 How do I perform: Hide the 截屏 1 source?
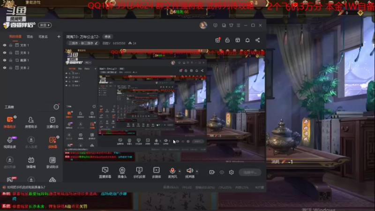pos(5,60)
